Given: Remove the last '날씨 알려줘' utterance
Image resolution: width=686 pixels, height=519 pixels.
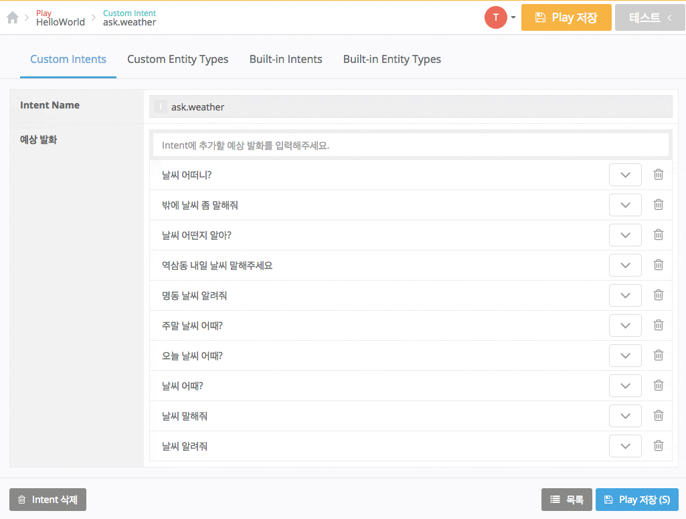Looking at the screenshot, I should (x=658, y=446).
